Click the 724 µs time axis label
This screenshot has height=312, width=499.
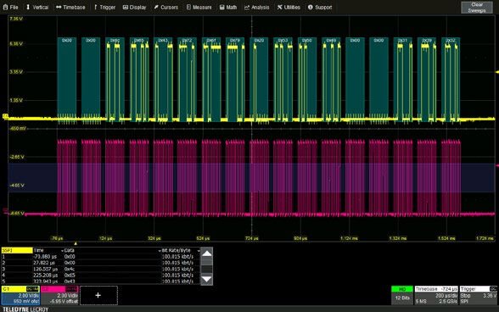[251, 238]
